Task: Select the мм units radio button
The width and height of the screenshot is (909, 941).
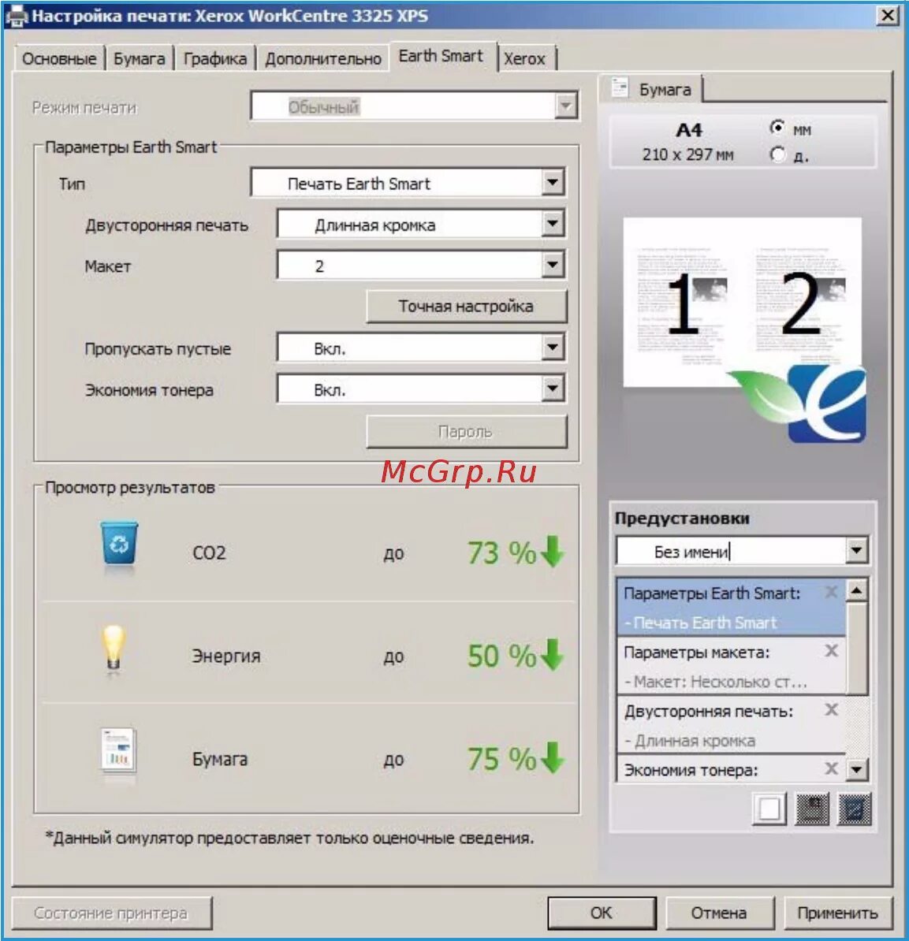Action: [x=777, y=128]
